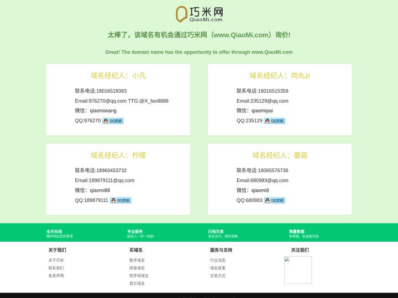Click the Email:235129@qq.com line
Image resolution: width=398 pixels, height=298 pixels.
pos(263,101)
